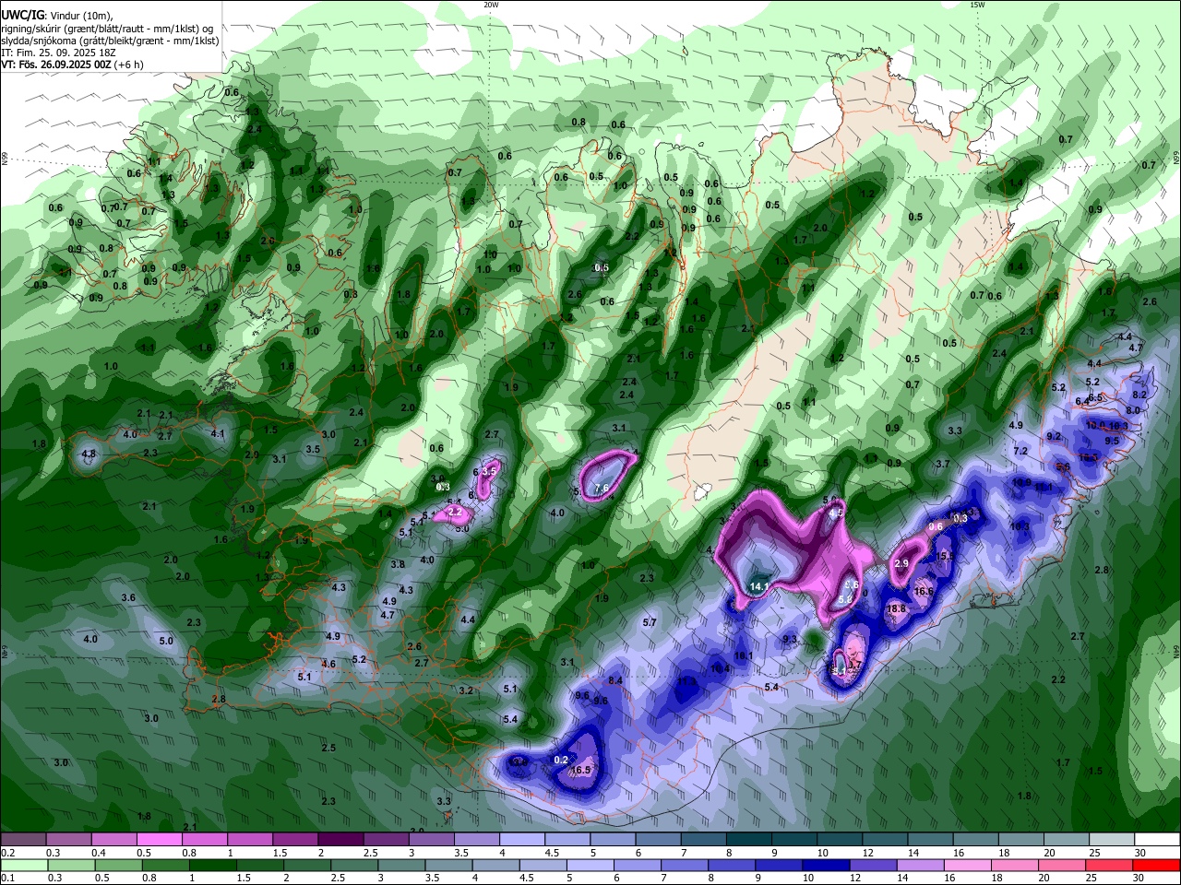1181x885 pixels.
Task: Select the light periwinkle 4 swatch in the upper legend row
Action: pos(522,839)
